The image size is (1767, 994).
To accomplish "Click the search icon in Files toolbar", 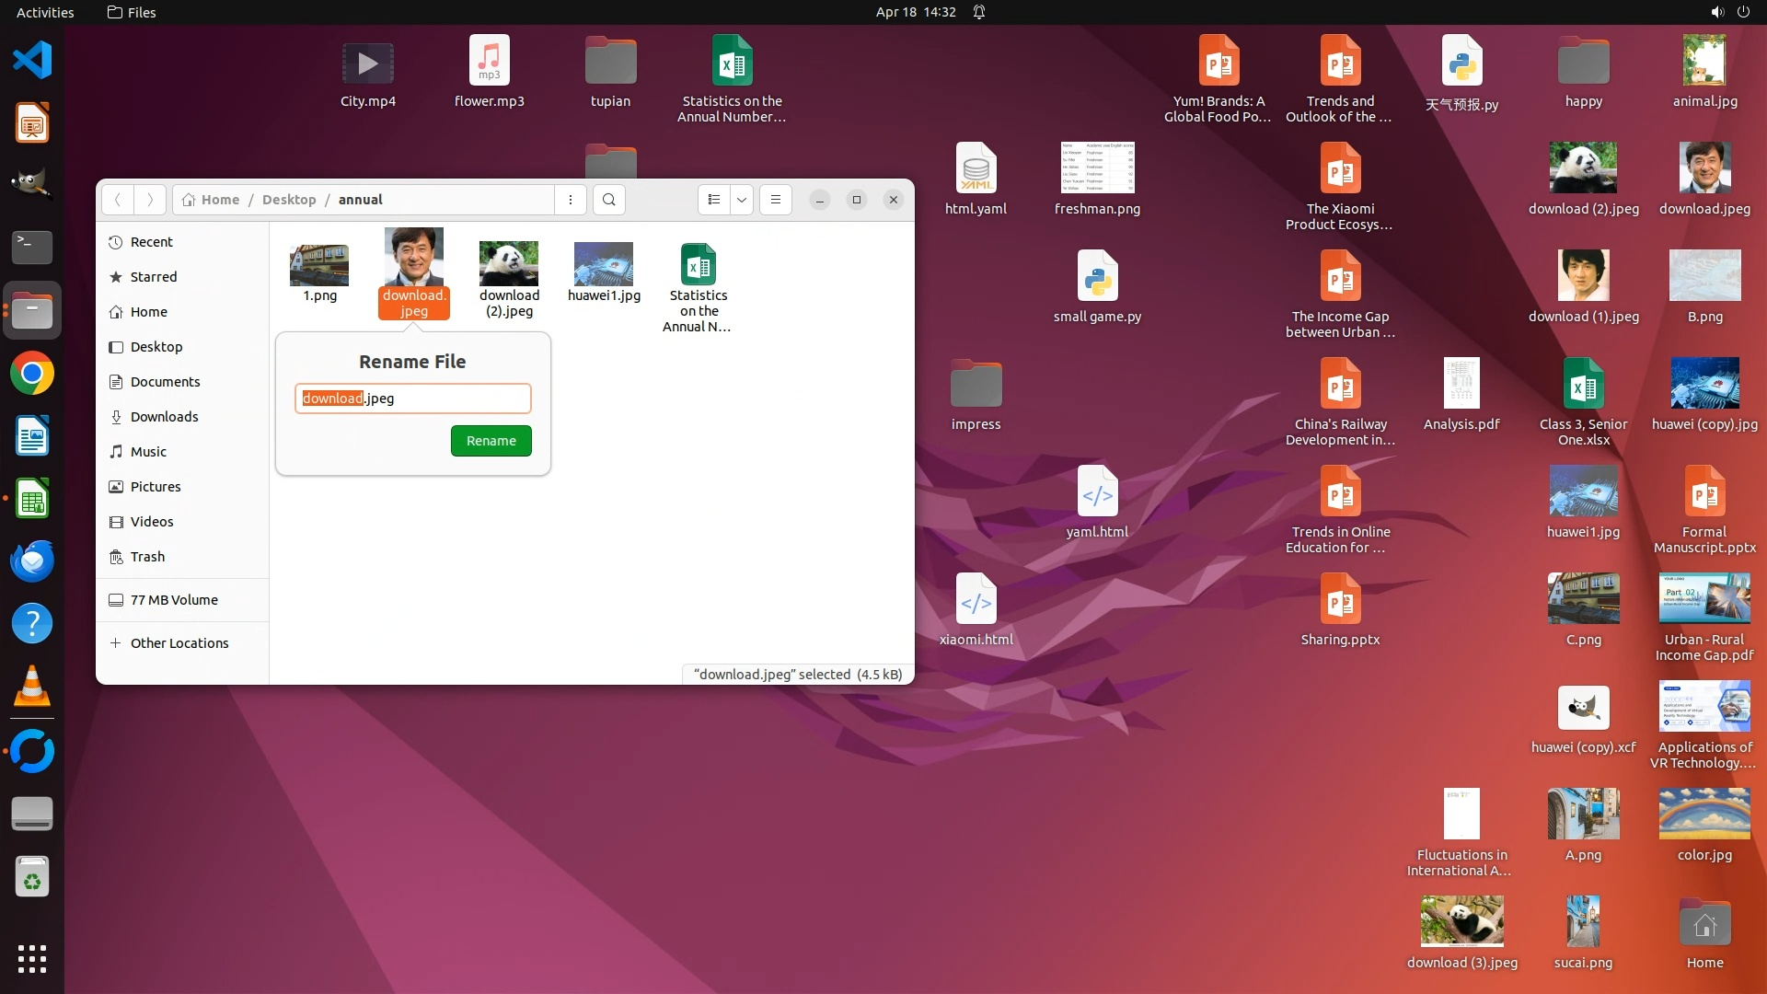I will (x=608, y=200).
